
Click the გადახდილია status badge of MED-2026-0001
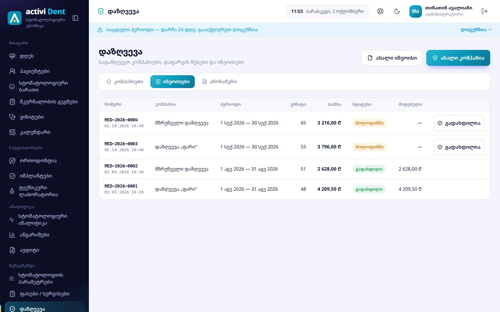pos(369,189)
